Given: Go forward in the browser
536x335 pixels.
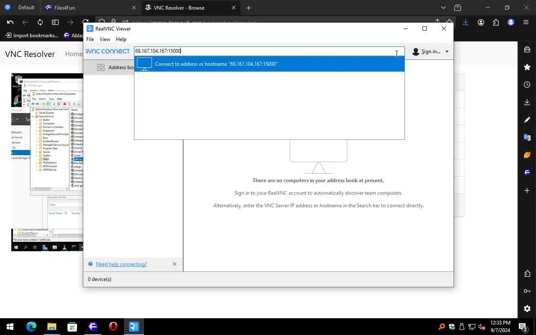Looking at the screenshot, I should tap(70, 22).
